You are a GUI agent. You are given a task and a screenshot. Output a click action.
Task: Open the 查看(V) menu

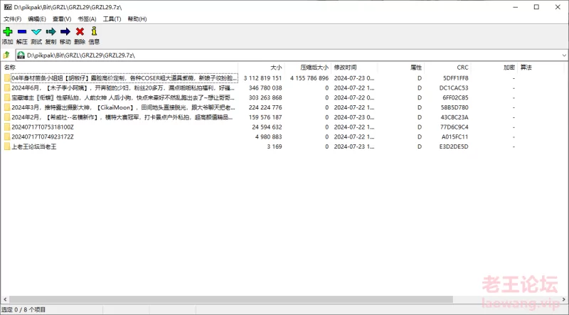[62, 19]
